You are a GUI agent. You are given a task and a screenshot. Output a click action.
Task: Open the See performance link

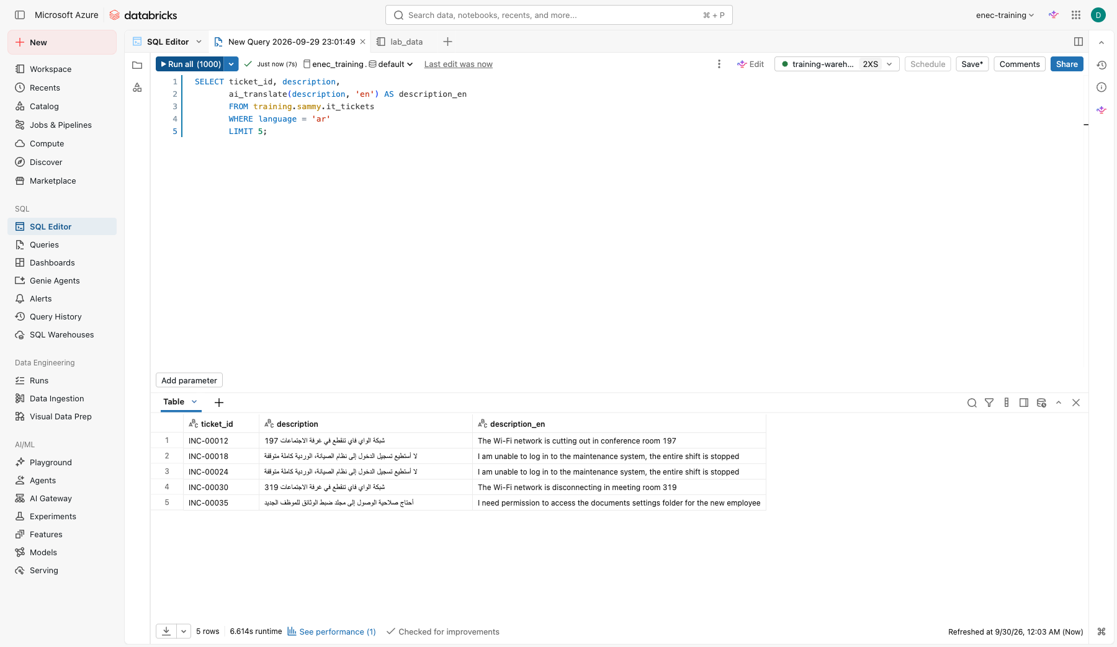pyautogui.click(x=331, y=631)
